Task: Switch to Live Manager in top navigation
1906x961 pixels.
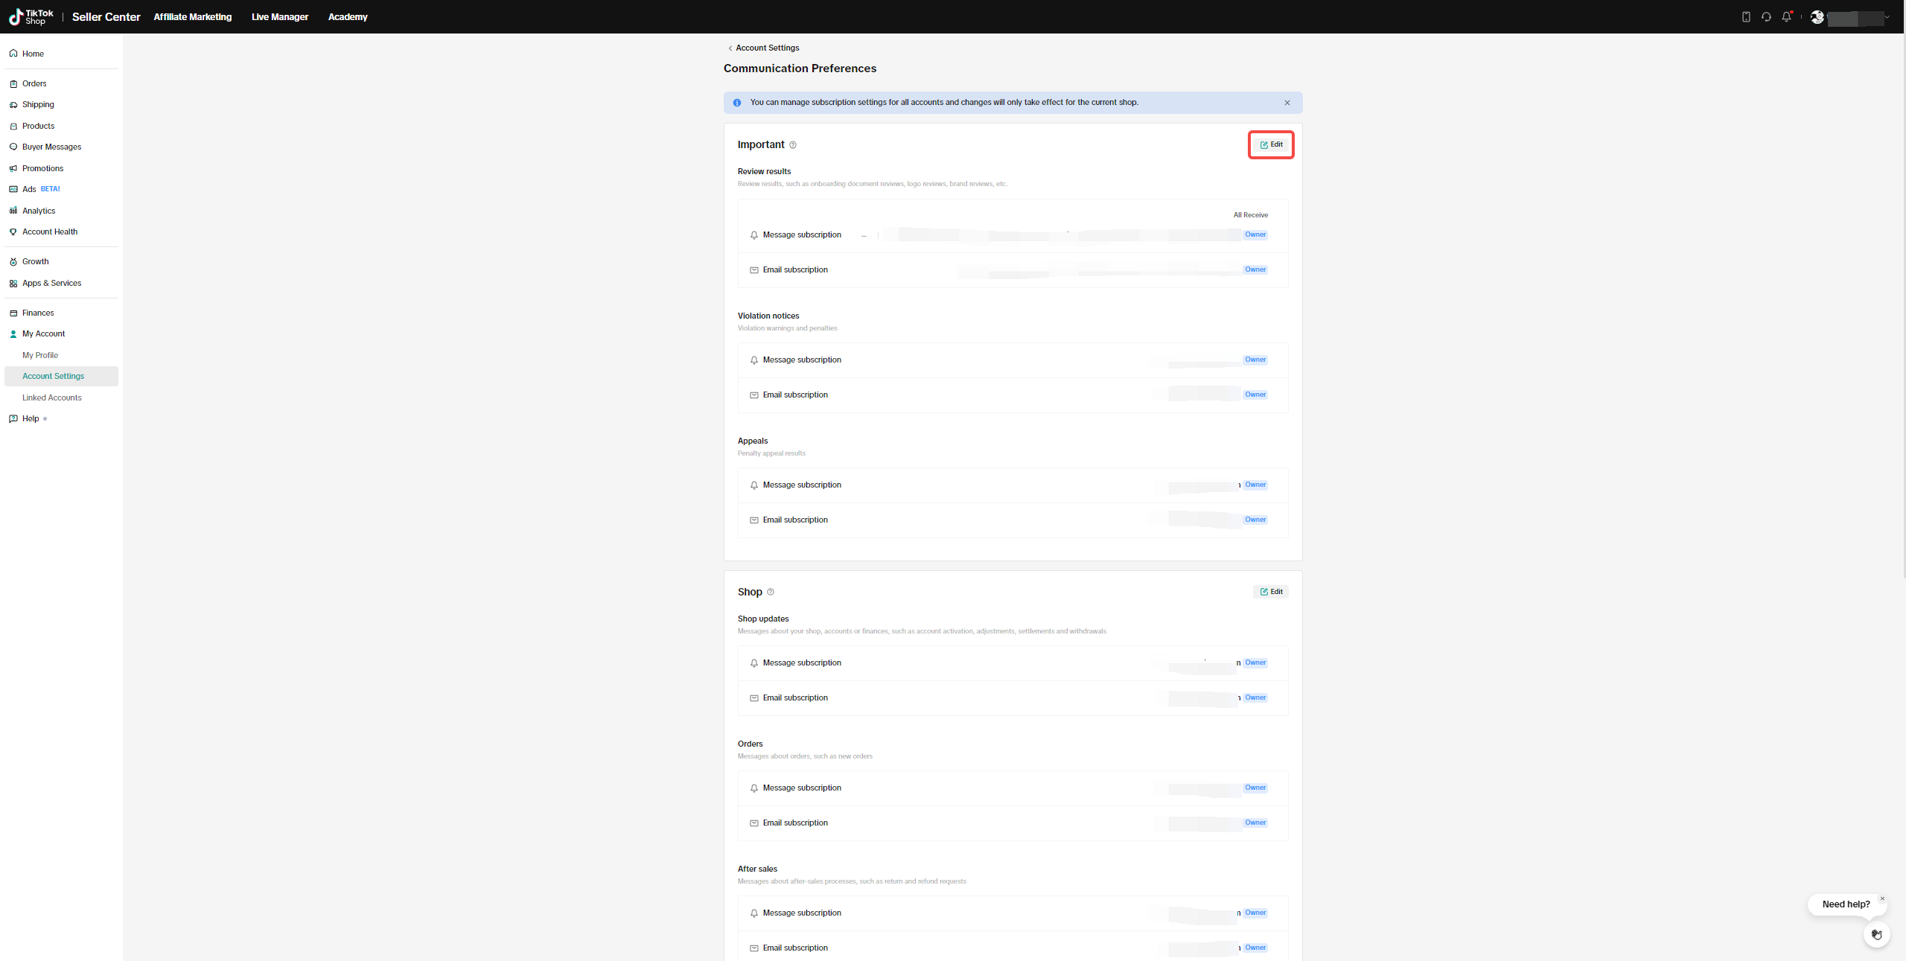Action: tap(279, 17)
